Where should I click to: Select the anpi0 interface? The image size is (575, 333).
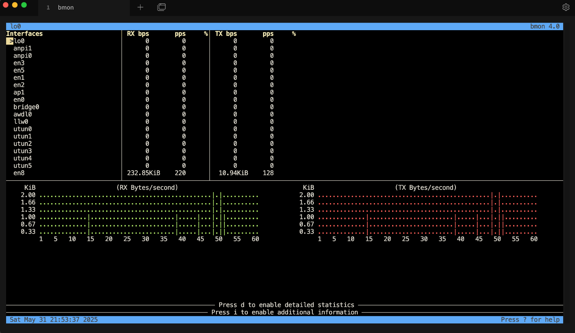pos(23,56)
